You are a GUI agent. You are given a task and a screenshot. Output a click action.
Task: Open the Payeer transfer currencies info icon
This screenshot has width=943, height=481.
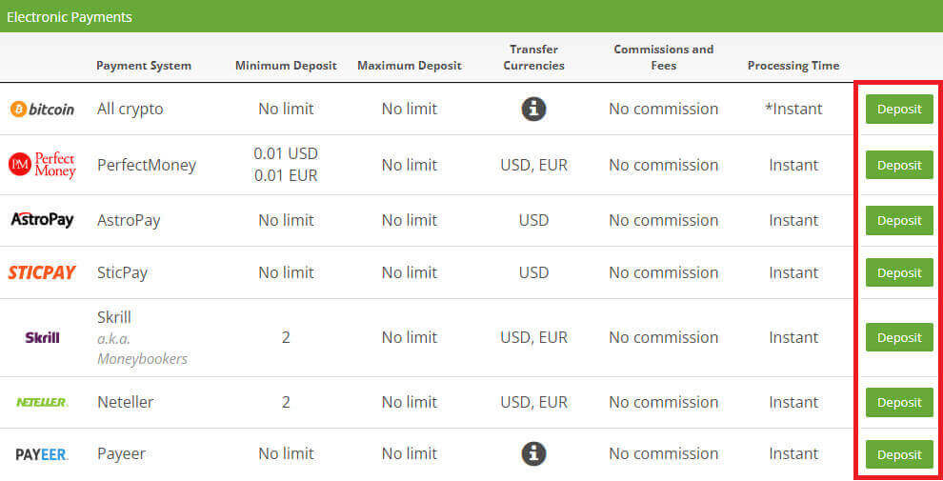click(x=533, y=453)
